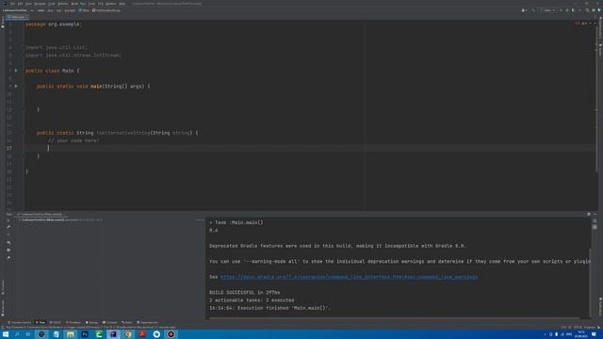Run the Main class from gutter arrow

point(16,71)
